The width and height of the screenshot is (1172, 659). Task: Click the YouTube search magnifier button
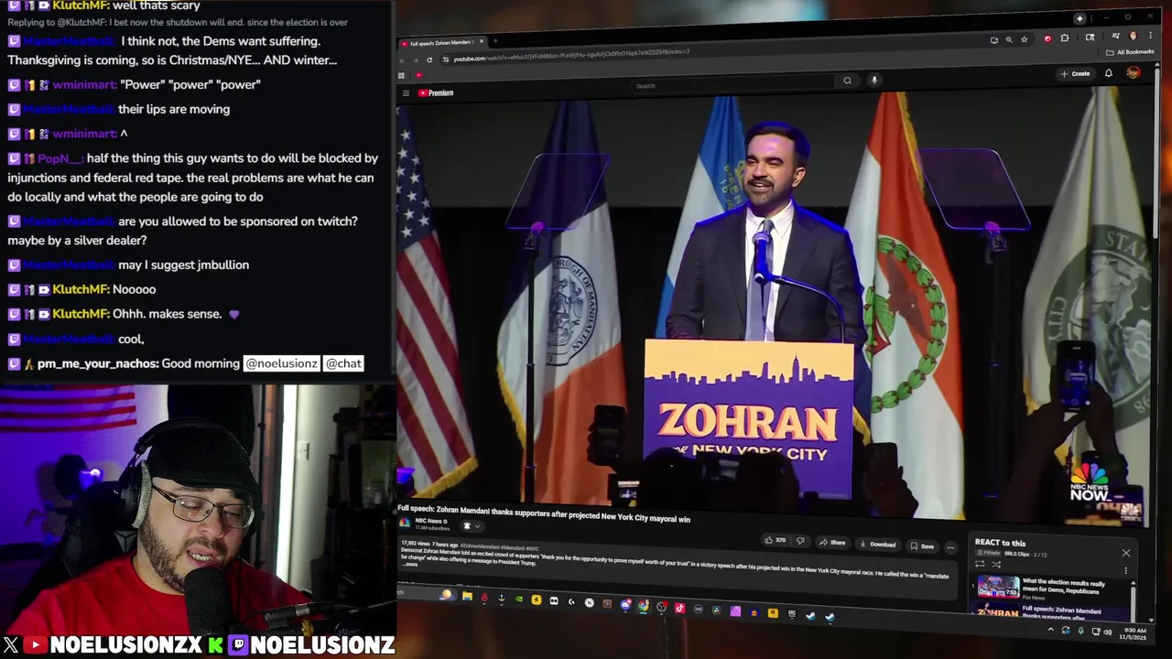[847, 81]
